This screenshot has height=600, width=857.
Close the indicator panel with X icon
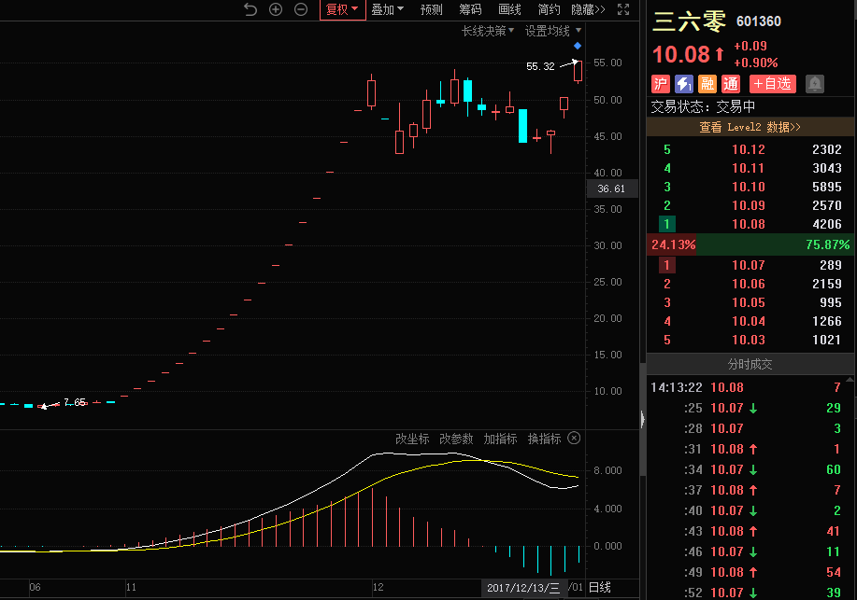[x=574, y=438]
